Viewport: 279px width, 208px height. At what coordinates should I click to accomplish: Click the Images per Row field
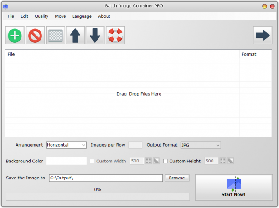coord(135,145)
